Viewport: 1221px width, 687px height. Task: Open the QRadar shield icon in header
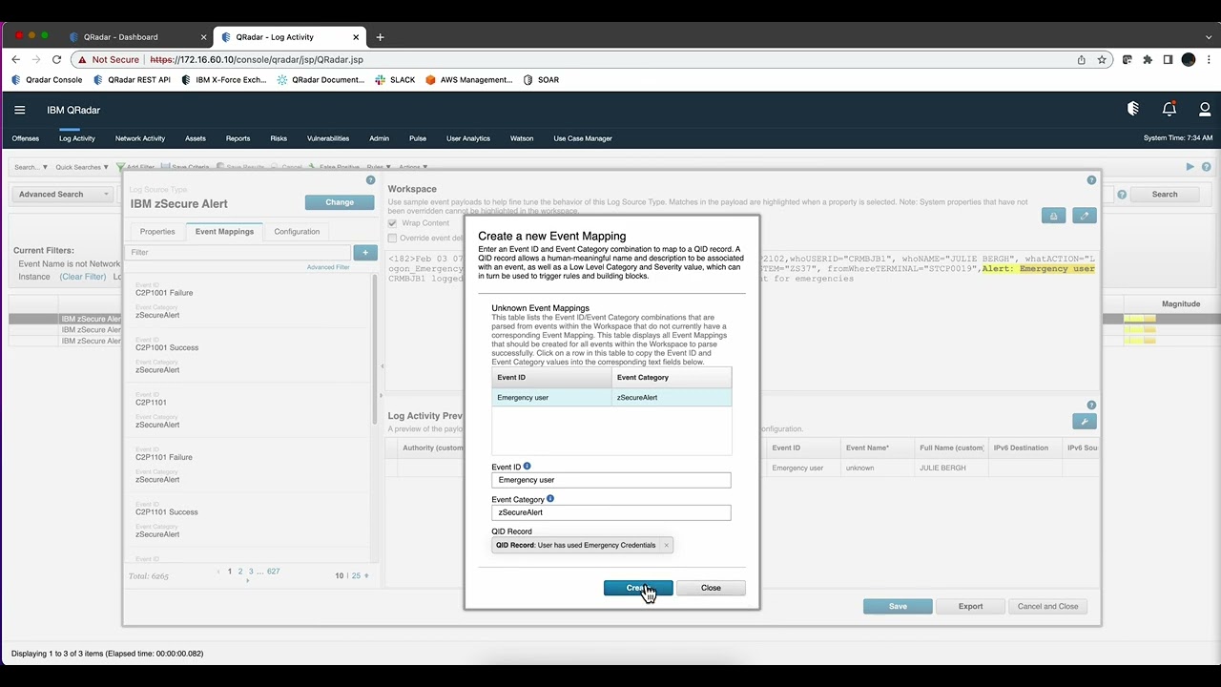pyautogui.click(x=1133, y=109)
